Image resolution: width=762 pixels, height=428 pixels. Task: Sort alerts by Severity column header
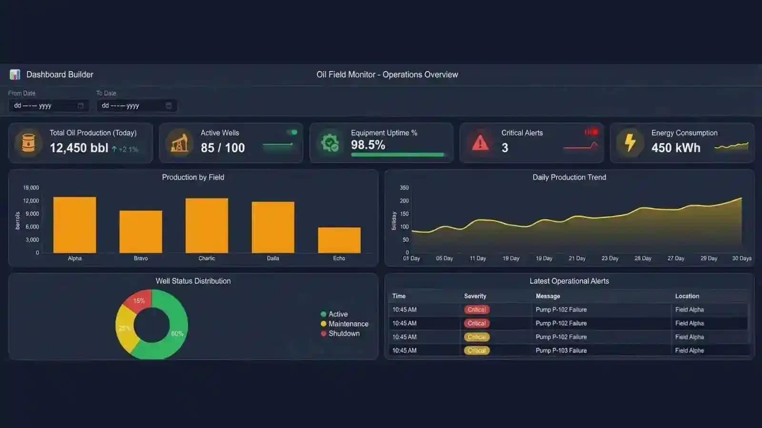[x=475, y=296]
